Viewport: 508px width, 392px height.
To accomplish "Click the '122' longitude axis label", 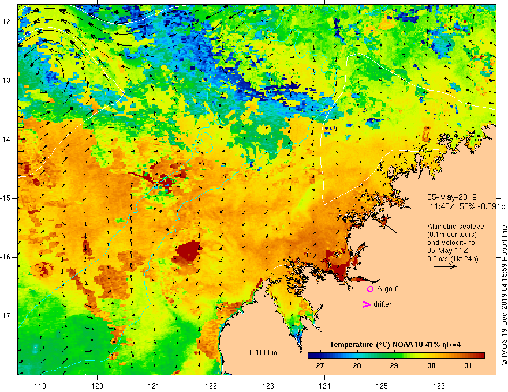I will [211, 386].
